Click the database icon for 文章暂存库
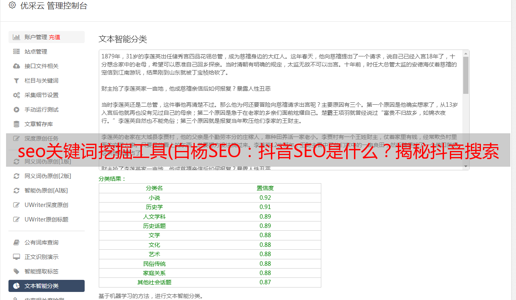 17,124
